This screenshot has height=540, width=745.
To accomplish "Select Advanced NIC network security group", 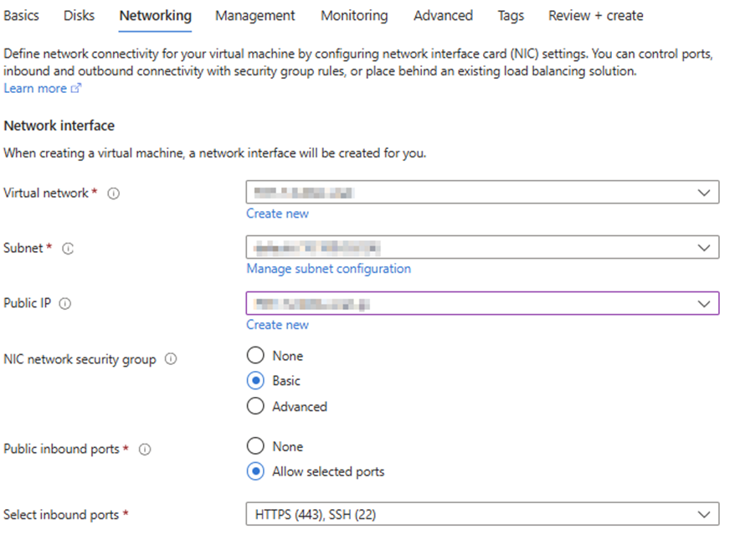I will click(x=255, y=406).
